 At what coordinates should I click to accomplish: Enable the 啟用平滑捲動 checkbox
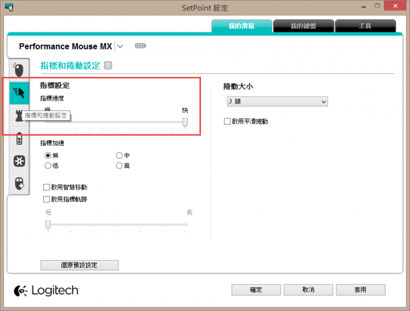227,121
